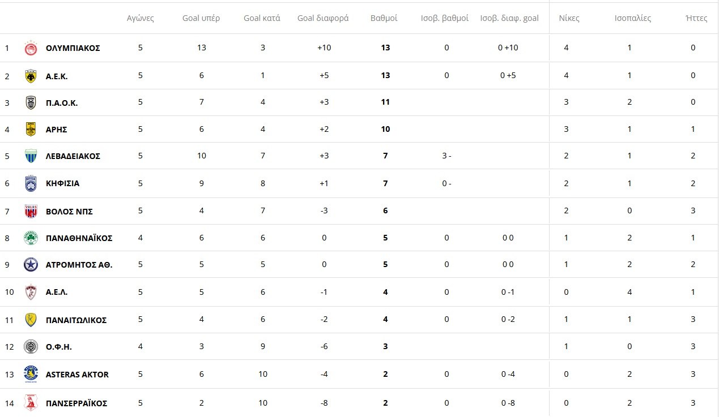Click the Αγώνες column header
Screen dimensions: 719x417
pyautogui.click(x=141, y=18)
